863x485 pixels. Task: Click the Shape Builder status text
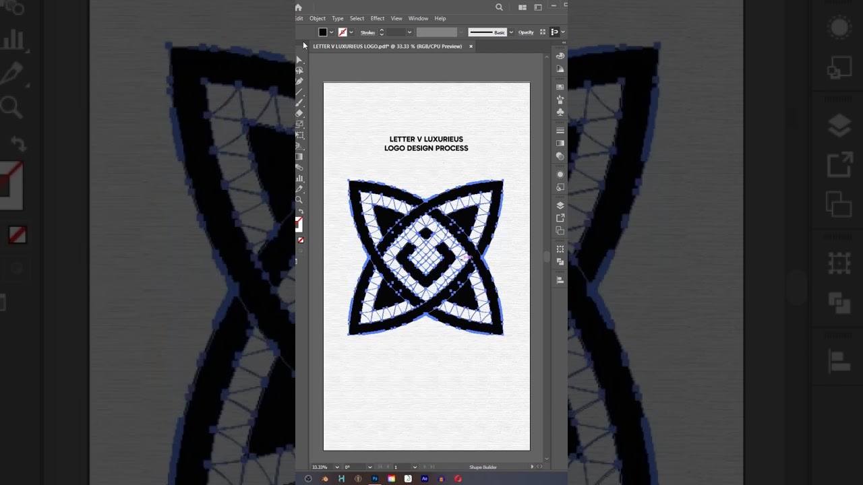[x=483, y=467]
